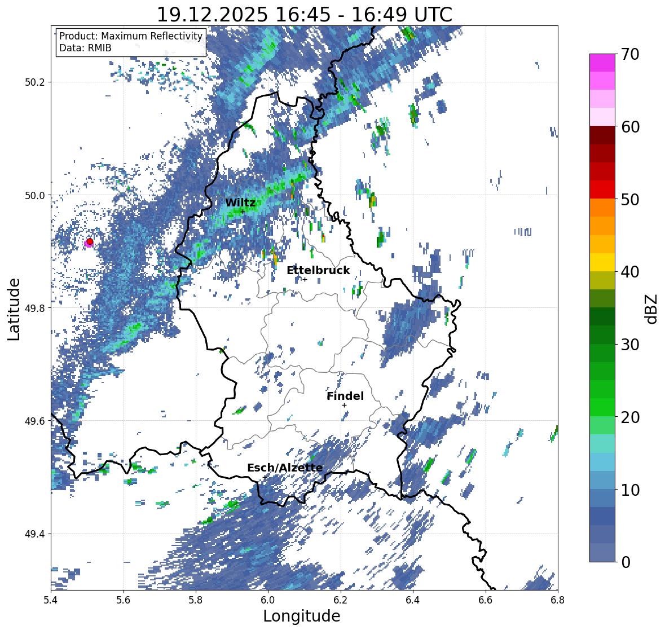The width and height of the screenshot is (665, 630).
Task: Click the Wiltz city label
Action: click(240, 202)
